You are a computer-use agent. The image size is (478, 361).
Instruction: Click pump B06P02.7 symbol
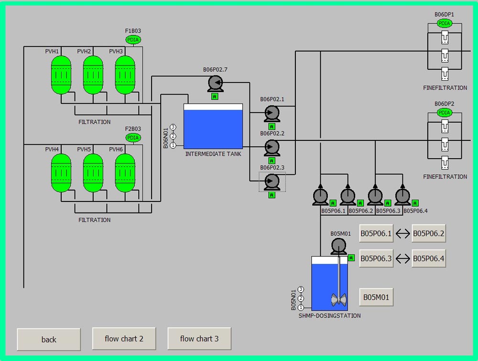(216, 84)
